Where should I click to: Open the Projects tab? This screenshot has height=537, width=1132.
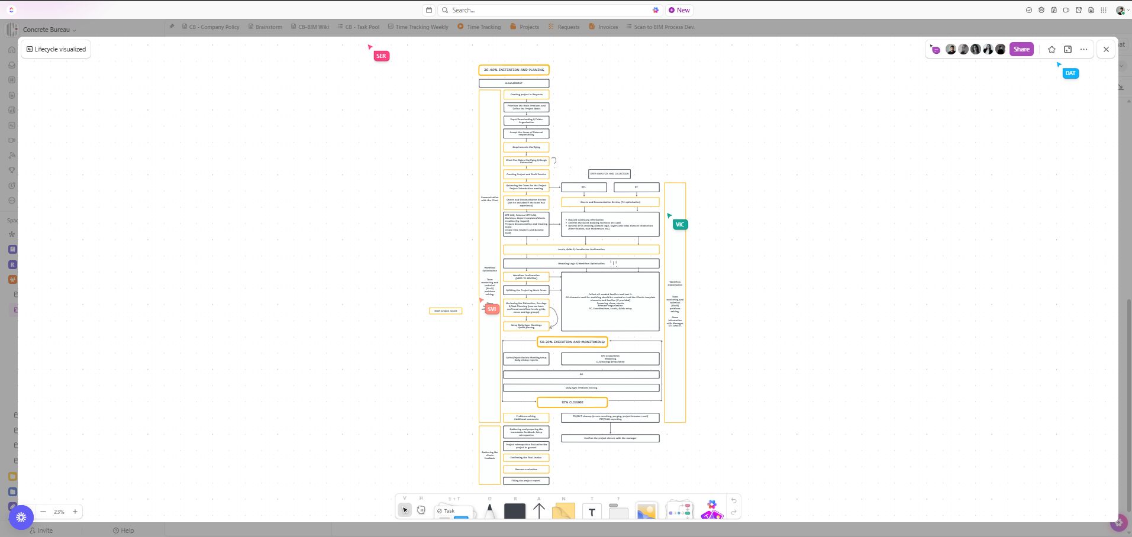(x=525, y=27)
